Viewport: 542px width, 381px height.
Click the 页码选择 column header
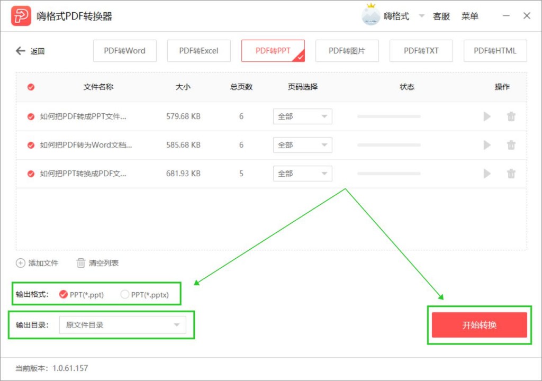302,87
